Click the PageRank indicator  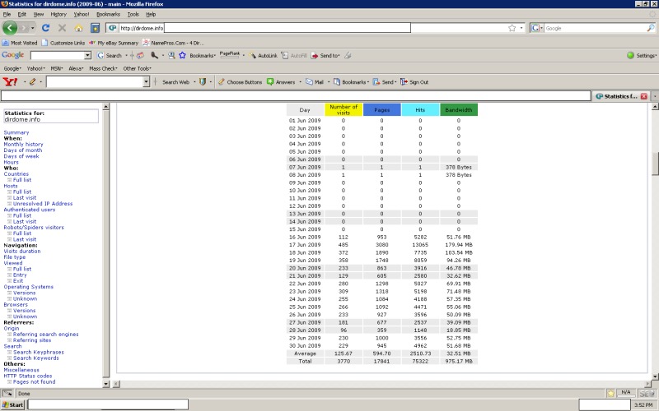[230, 54]
